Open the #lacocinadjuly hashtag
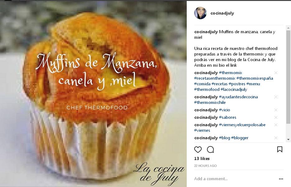 (x=234, y=90)
